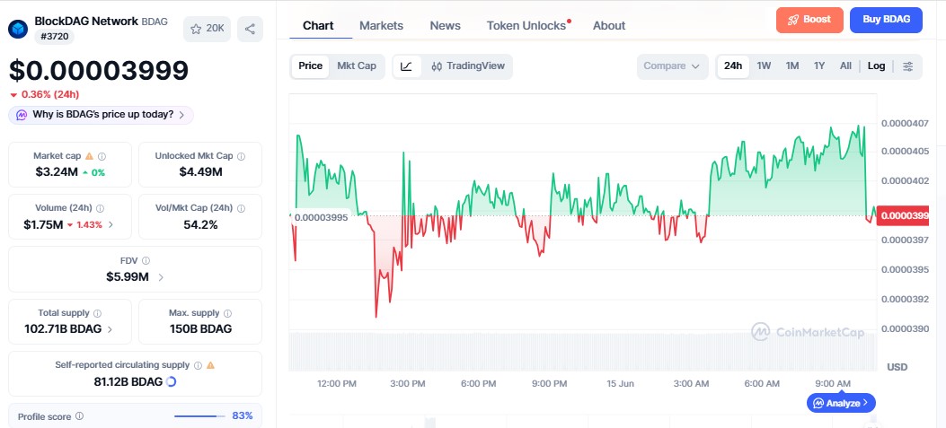Open Vol/Mkt Cap (24h) info icon

tap(242, 208)
